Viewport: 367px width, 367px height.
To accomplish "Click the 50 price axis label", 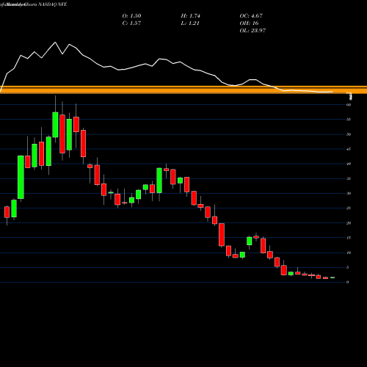I will (x=349, y=134).
